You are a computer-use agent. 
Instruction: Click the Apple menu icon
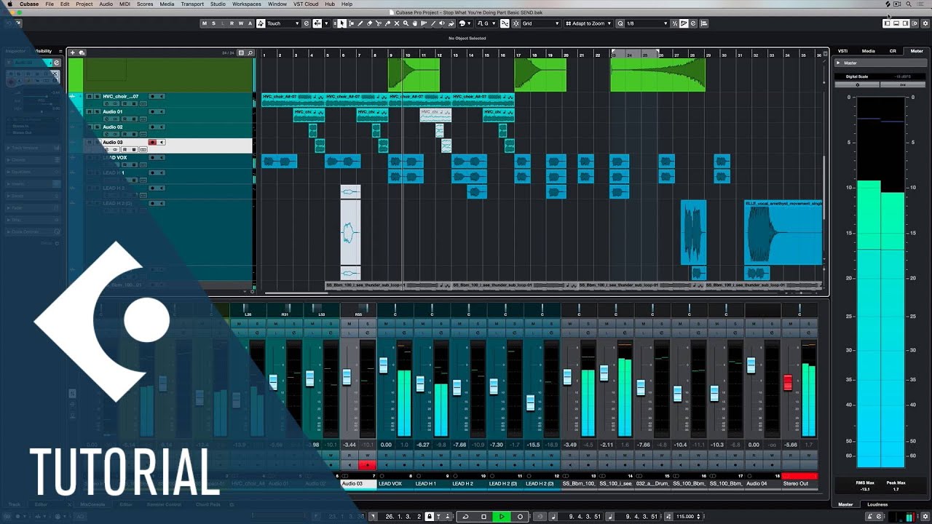click(9, 4)
